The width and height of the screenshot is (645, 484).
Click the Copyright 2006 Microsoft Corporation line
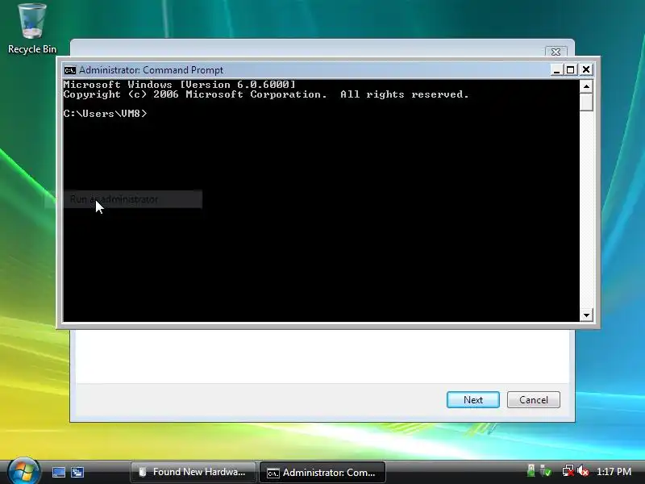266,94
